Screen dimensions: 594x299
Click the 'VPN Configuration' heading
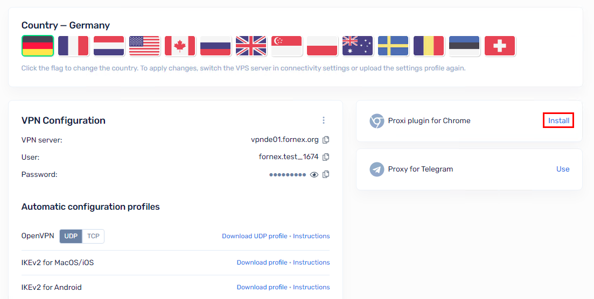point(63,120)
